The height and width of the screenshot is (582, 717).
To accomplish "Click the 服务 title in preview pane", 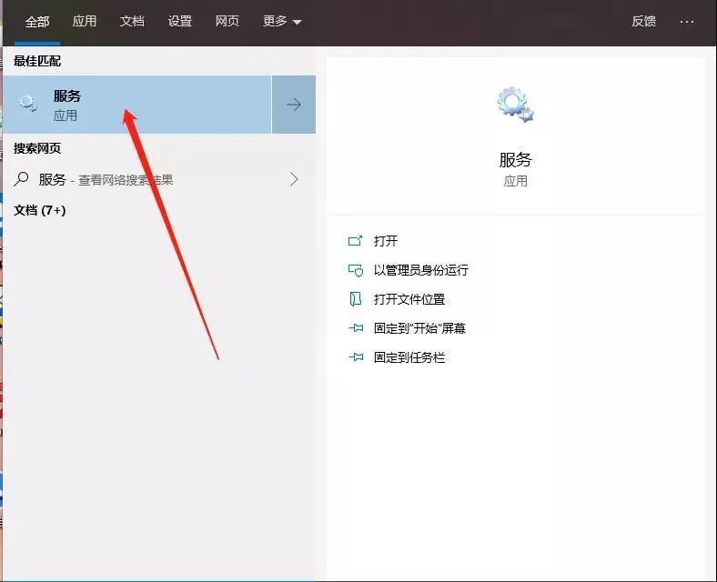I will (515, 160).
